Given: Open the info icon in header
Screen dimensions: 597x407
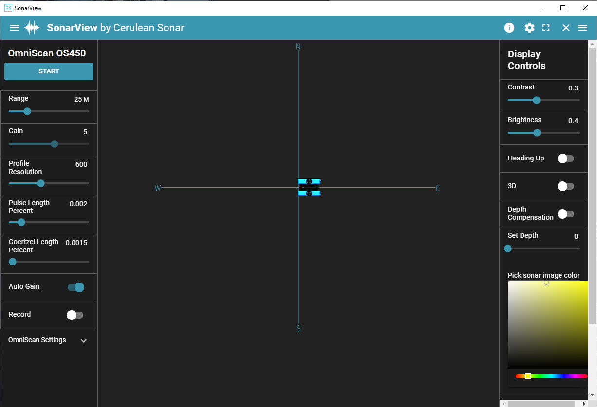Looking at the screenshot, I should point(509,28).
